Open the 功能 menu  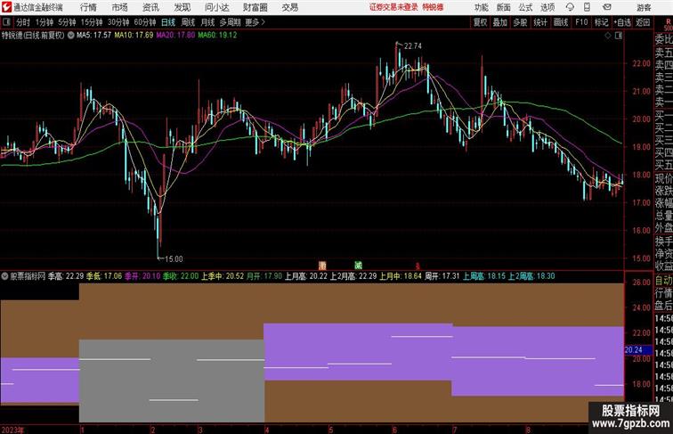pos(481,7)
